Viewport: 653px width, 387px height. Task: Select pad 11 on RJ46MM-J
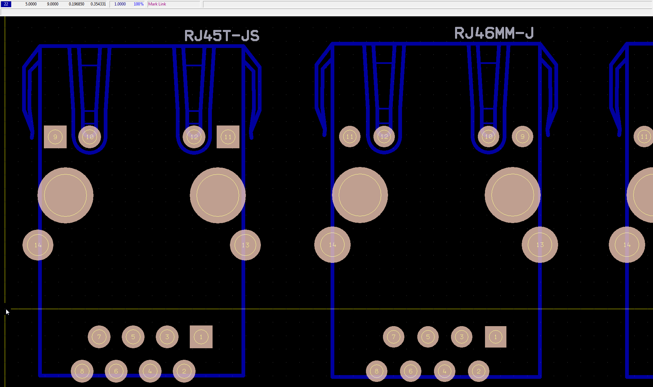350,137
